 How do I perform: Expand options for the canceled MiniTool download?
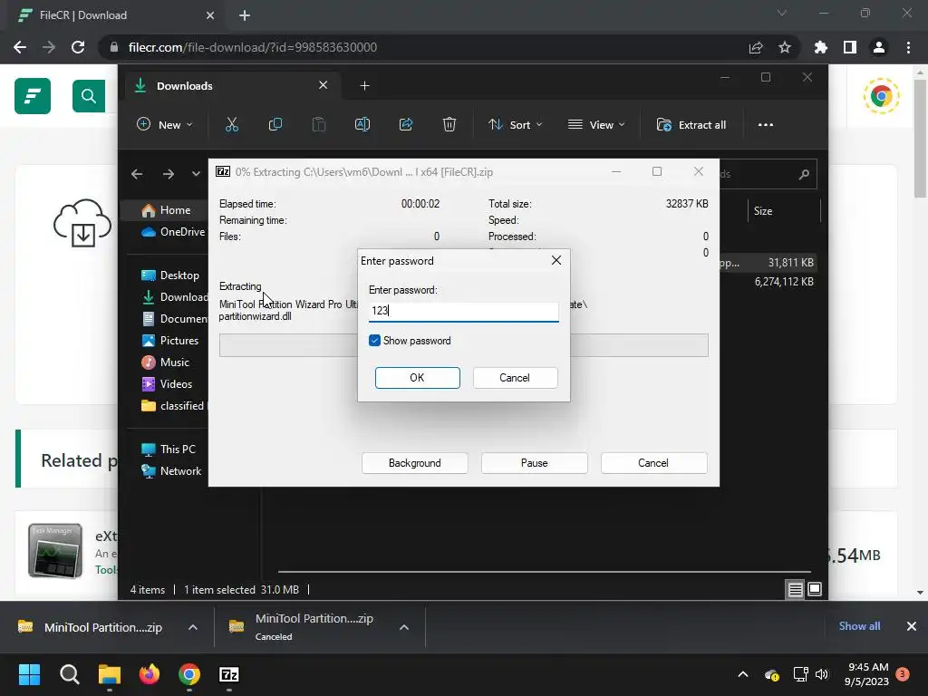(x=404, y=627)
